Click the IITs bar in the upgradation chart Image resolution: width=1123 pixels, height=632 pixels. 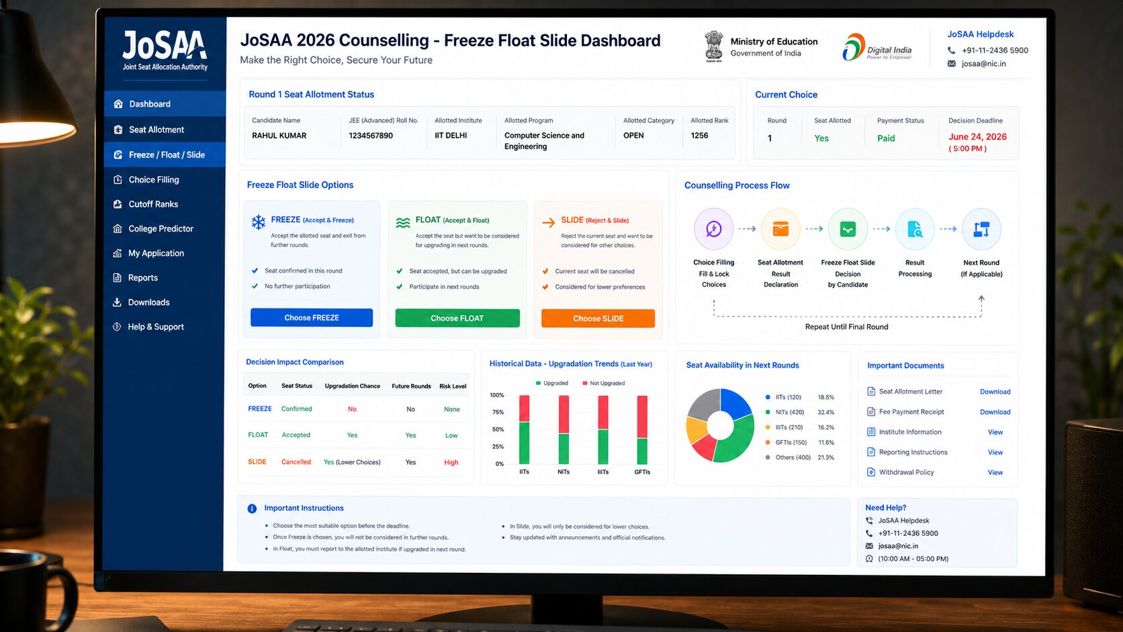point(525,430)
